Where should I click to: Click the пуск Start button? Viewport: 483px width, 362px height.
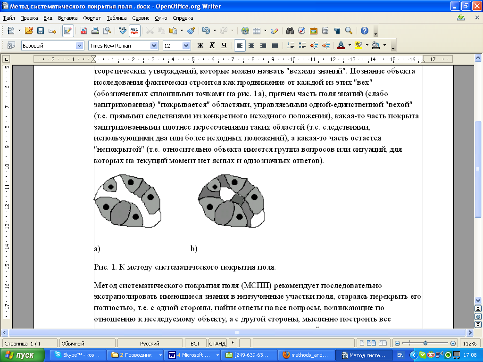(x=22, y=355)
